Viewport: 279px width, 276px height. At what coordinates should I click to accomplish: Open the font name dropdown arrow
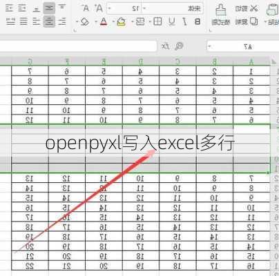(x=144, y=9)
